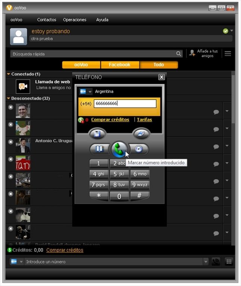The height and width of the screenshot is (286, 241).
Task: Click the estoy probando display name
Action: tap(50, 31)
